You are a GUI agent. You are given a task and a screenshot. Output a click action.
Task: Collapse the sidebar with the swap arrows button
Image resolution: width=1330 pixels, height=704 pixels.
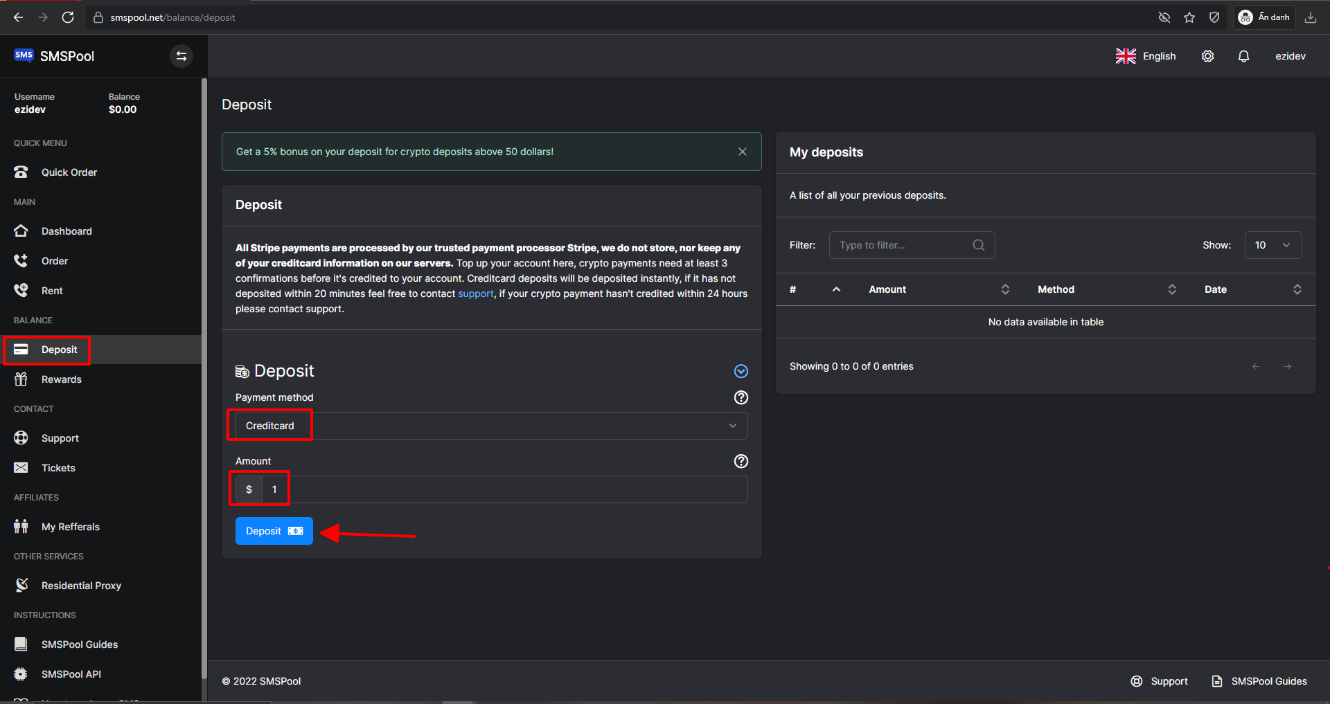tap(181, 56)
